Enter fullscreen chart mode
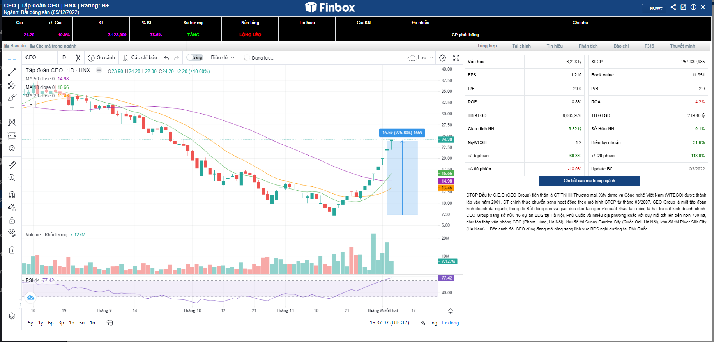Viewport: 714px width, 342px height. coord(456,58)
